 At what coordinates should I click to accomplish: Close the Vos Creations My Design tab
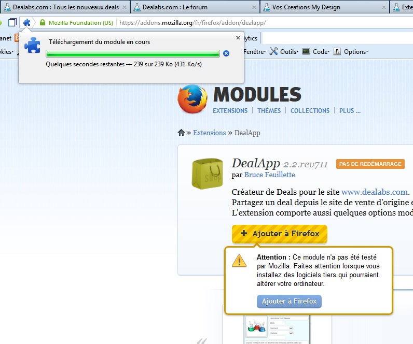[384, 7]
